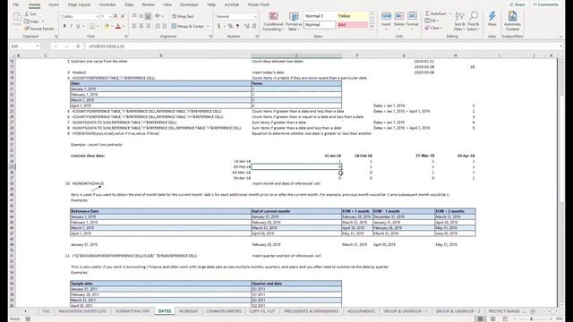This screenshot has height=322, width=573.
Task: Select the Normal 7 cell style
Action: pyautogui.click(x=320, y=16)
